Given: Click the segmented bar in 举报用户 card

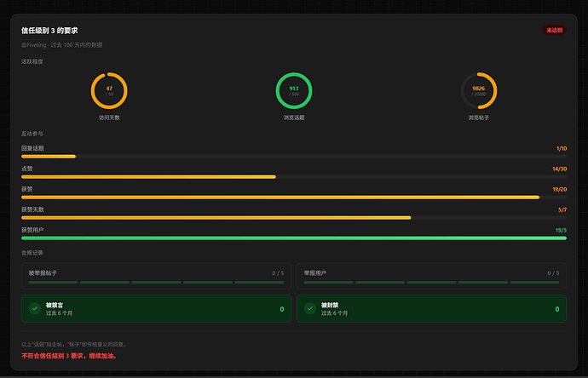Looking at the screenshot, I should [431, 283].
